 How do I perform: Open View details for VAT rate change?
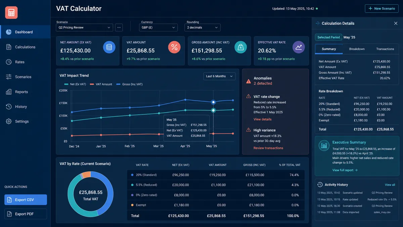click(x=263, y=119)
